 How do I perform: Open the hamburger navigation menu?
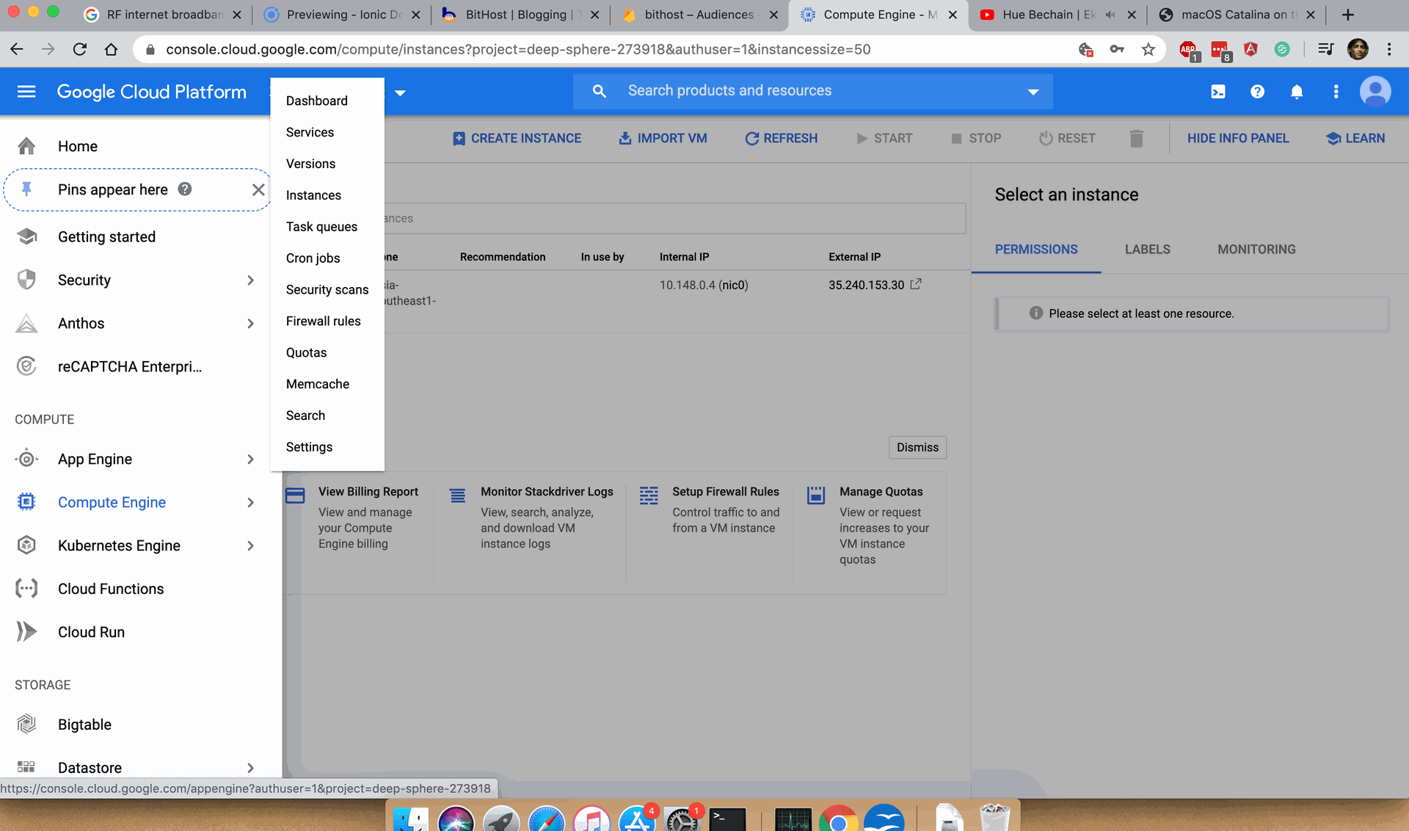point(26,92)
